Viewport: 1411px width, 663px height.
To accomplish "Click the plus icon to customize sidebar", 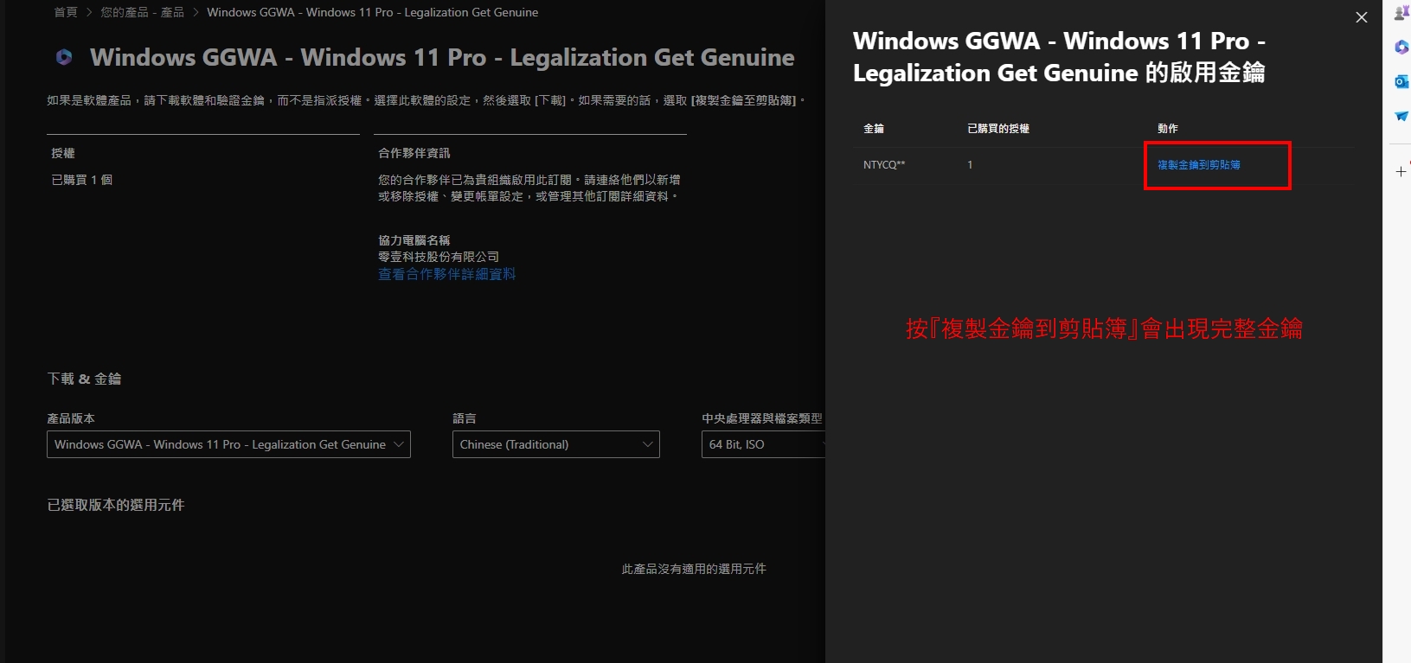I will click(x=1401, y=171).
